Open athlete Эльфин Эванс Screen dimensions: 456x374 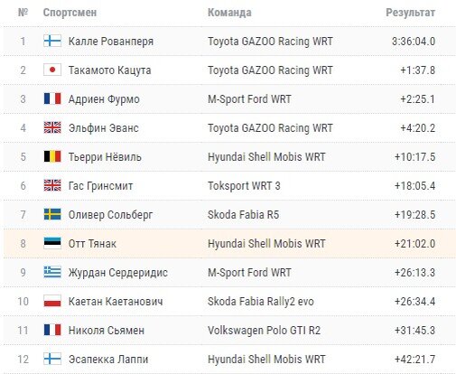coord(104,128)
